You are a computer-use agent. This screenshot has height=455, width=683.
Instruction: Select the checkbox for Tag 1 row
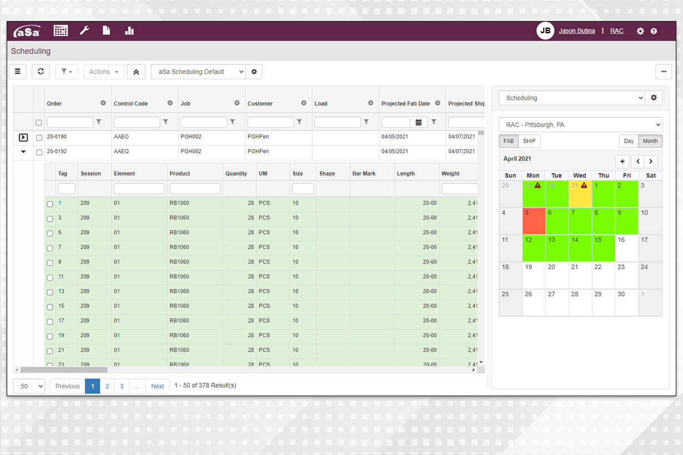[49, 204]
